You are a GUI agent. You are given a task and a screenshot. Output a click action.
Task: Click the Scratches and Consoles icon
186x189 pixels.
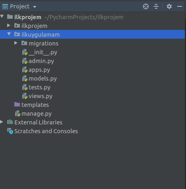[10, 131]
